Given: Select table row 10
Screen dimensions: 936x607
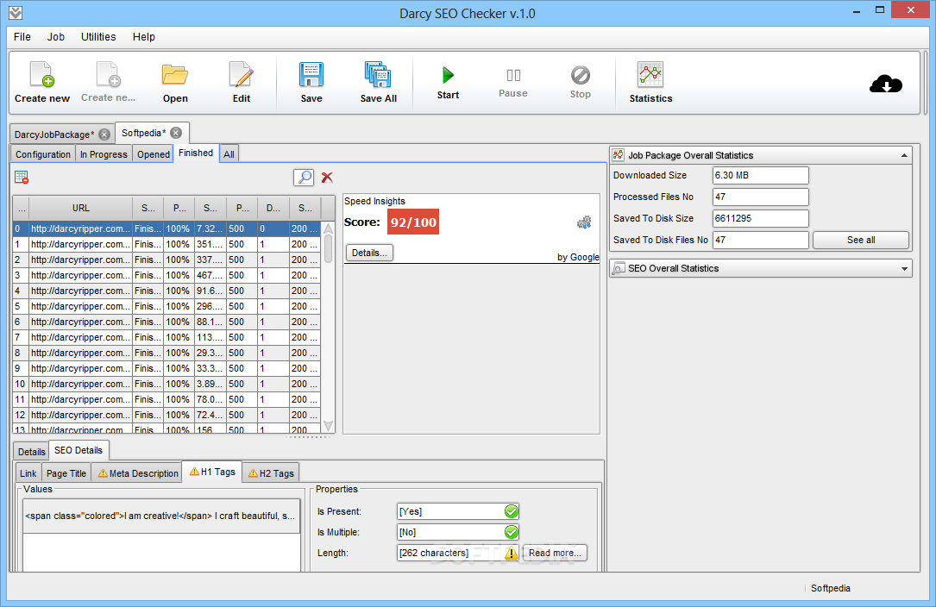Looking at the screenshot, I should point(166,384).
